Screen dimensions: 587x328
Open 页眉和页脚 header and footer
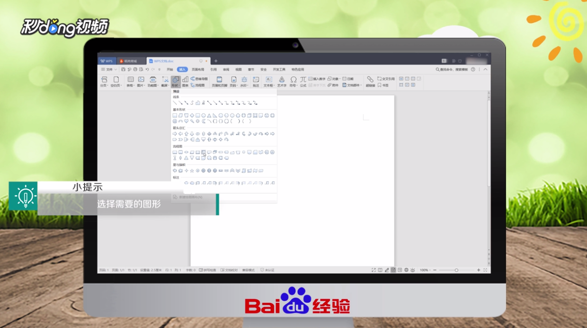click(x=219, y=82)
